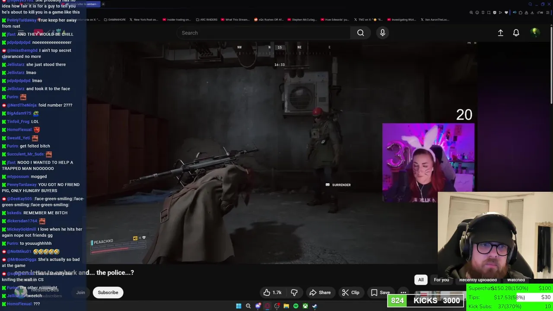This screenshot has width=553, height=311.
Task: Click the browser zoom magnifier toolbar icon
Action: (471, 13)
